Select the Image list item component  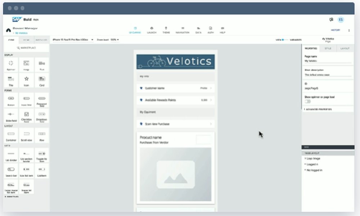[26, 186]
